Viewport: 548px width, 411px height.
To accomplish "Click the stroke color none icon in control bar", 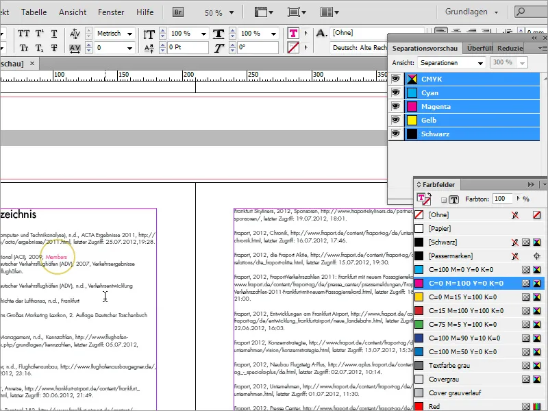I will 293,47.
